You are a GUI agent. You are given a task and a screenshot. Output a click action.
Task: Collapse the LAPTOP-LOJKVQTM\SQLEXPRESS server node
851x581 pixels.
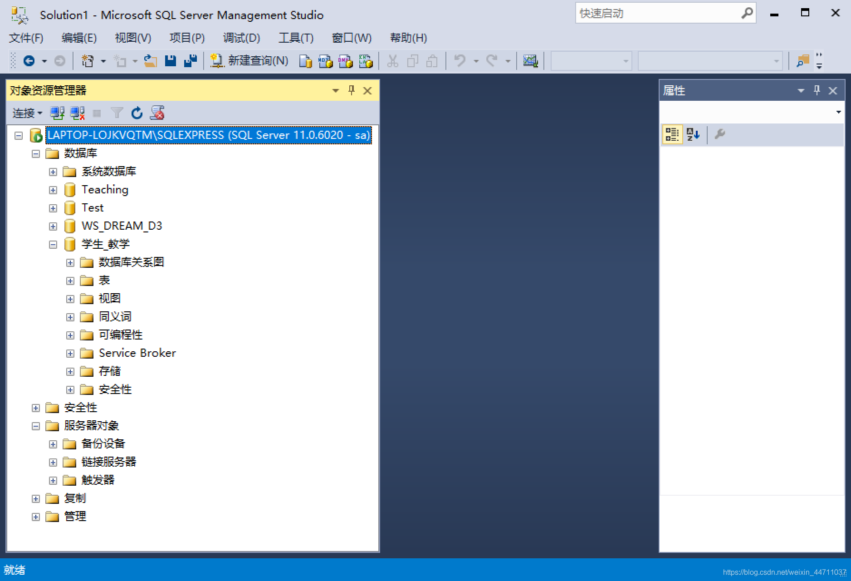pyautogui.click(x=19, y=135)
